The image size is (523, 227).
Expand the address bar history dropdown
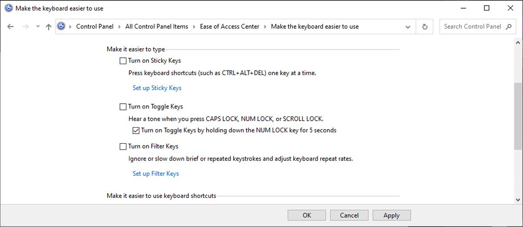click(x=408, y=26)
